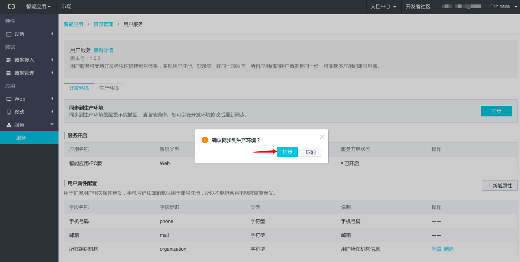Collapse the 服务 section arrow
520x262 pixels.
[52, 125]
